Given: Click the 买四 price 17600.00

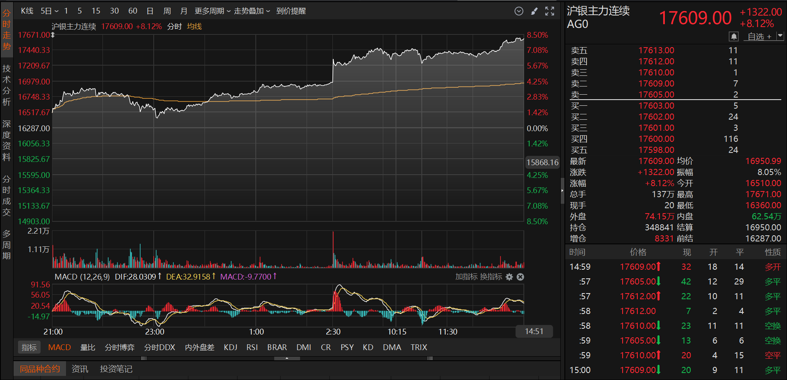Looking at the screenshot, I should (656, 139).
